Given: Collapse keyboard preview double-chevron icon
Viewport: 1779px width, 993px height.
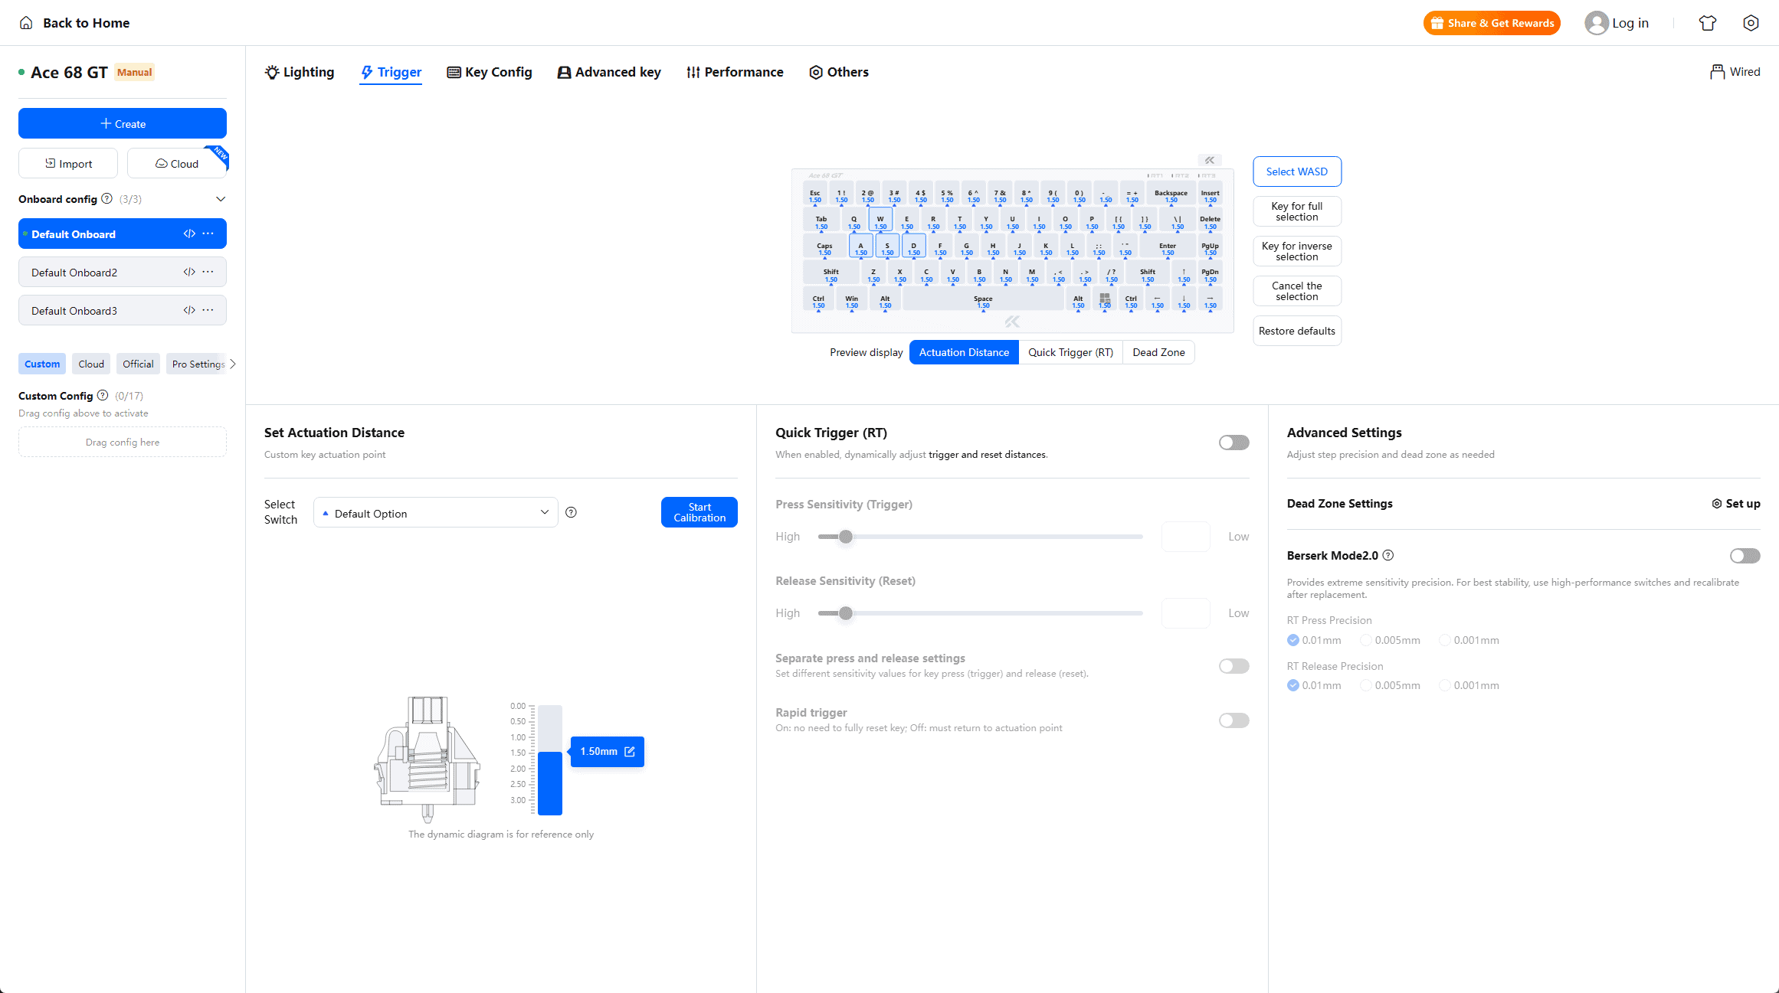Looking at the screenshot, I should click(1210, 160).
